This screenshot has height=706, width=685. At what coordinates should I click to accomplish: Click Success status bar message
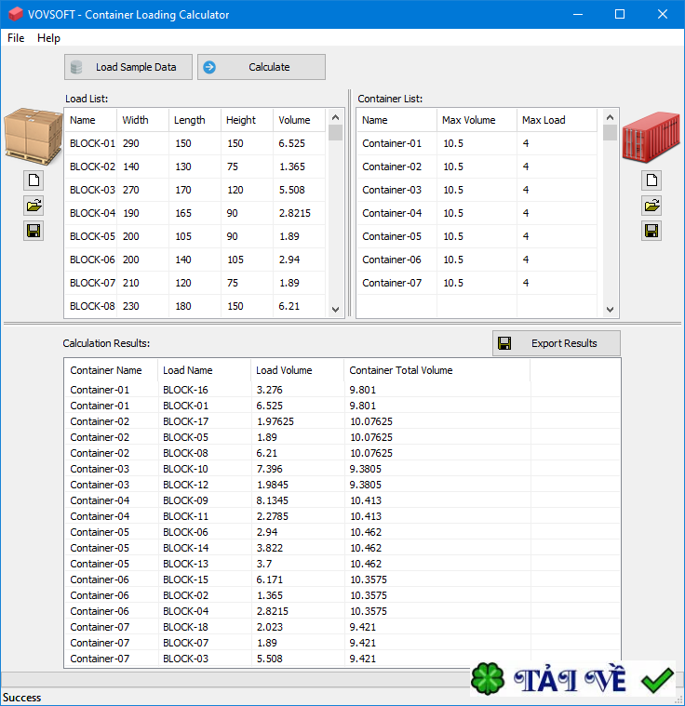click(21, 698)
